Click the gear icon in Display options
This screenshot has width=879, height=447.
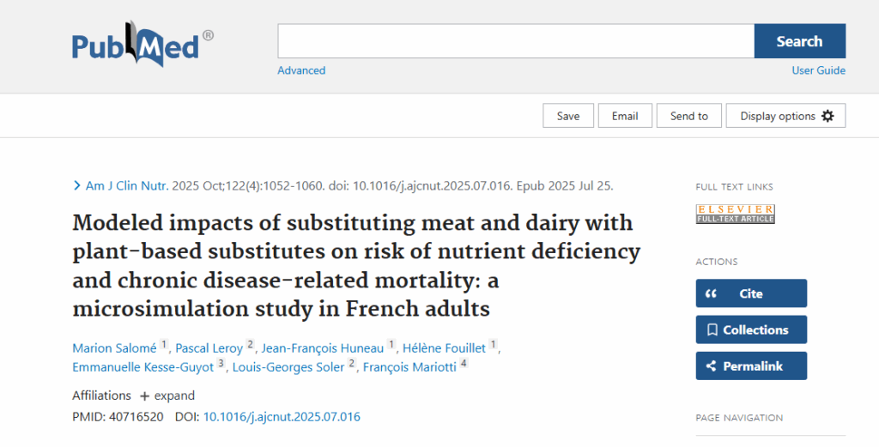coord(827,116)
